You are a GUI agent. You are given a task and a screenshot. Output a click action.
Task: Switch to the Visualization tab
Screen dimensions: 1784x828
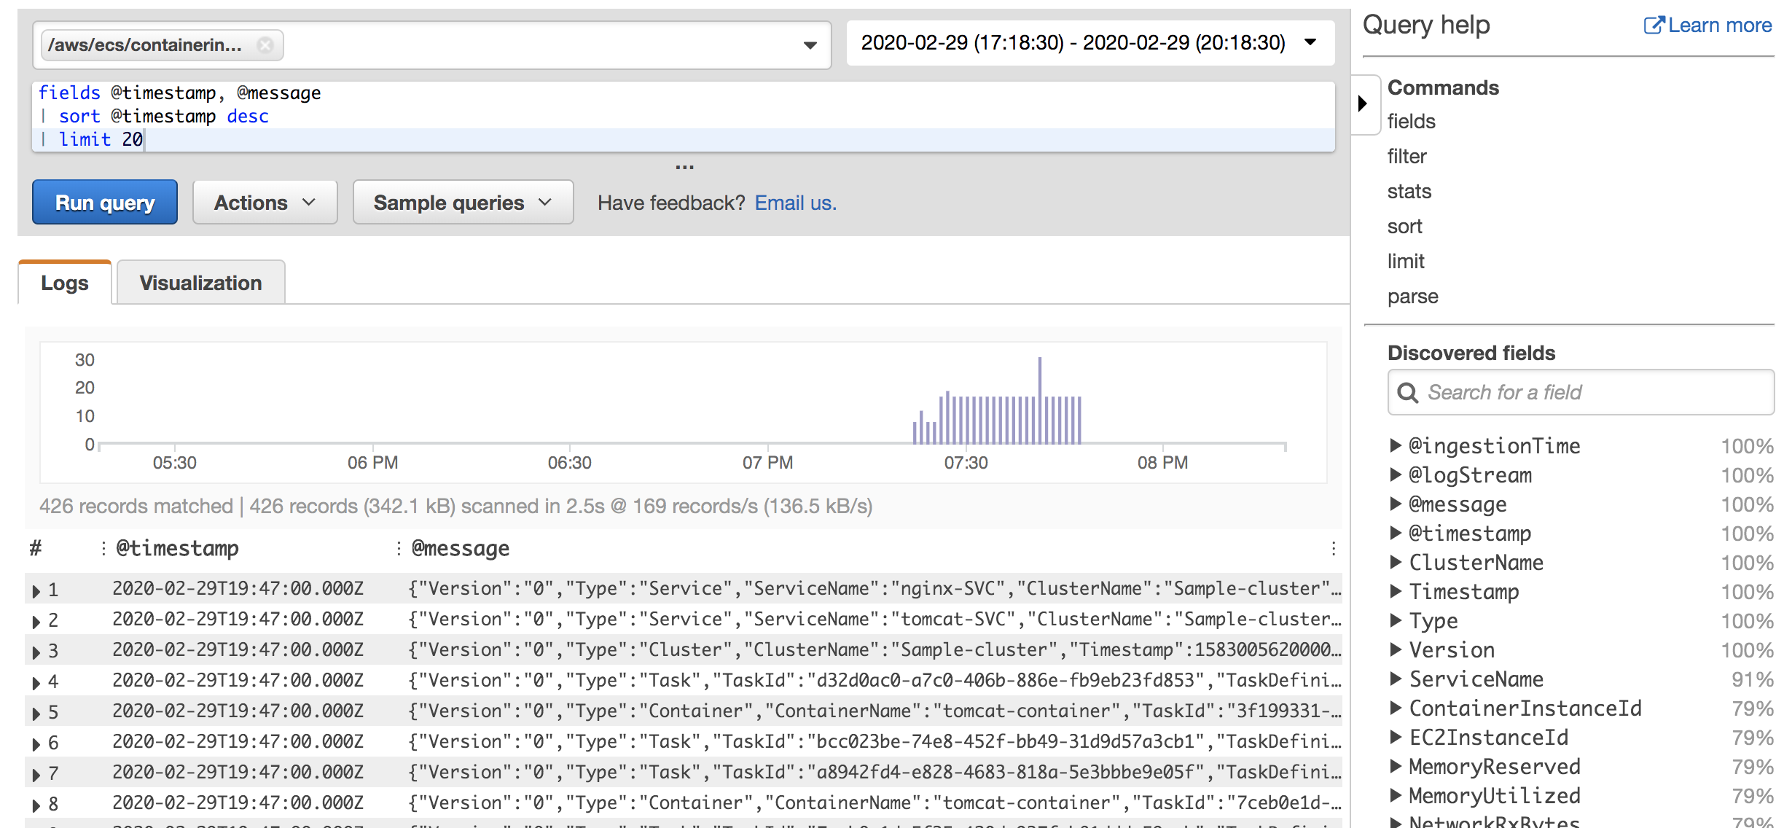(x=200, y=283)
